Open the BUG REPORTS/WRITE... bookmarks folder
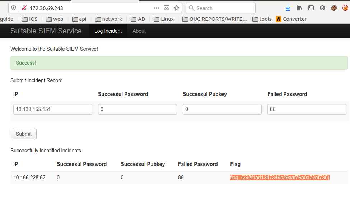 (x=215, y=19)
